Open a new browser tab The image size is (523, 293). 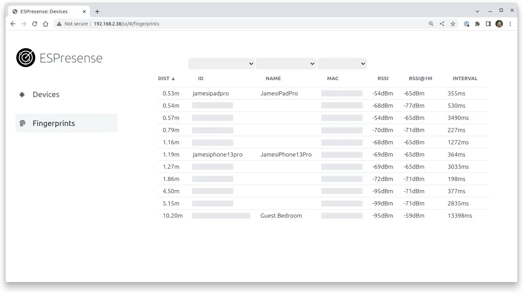tap(97, 12)
